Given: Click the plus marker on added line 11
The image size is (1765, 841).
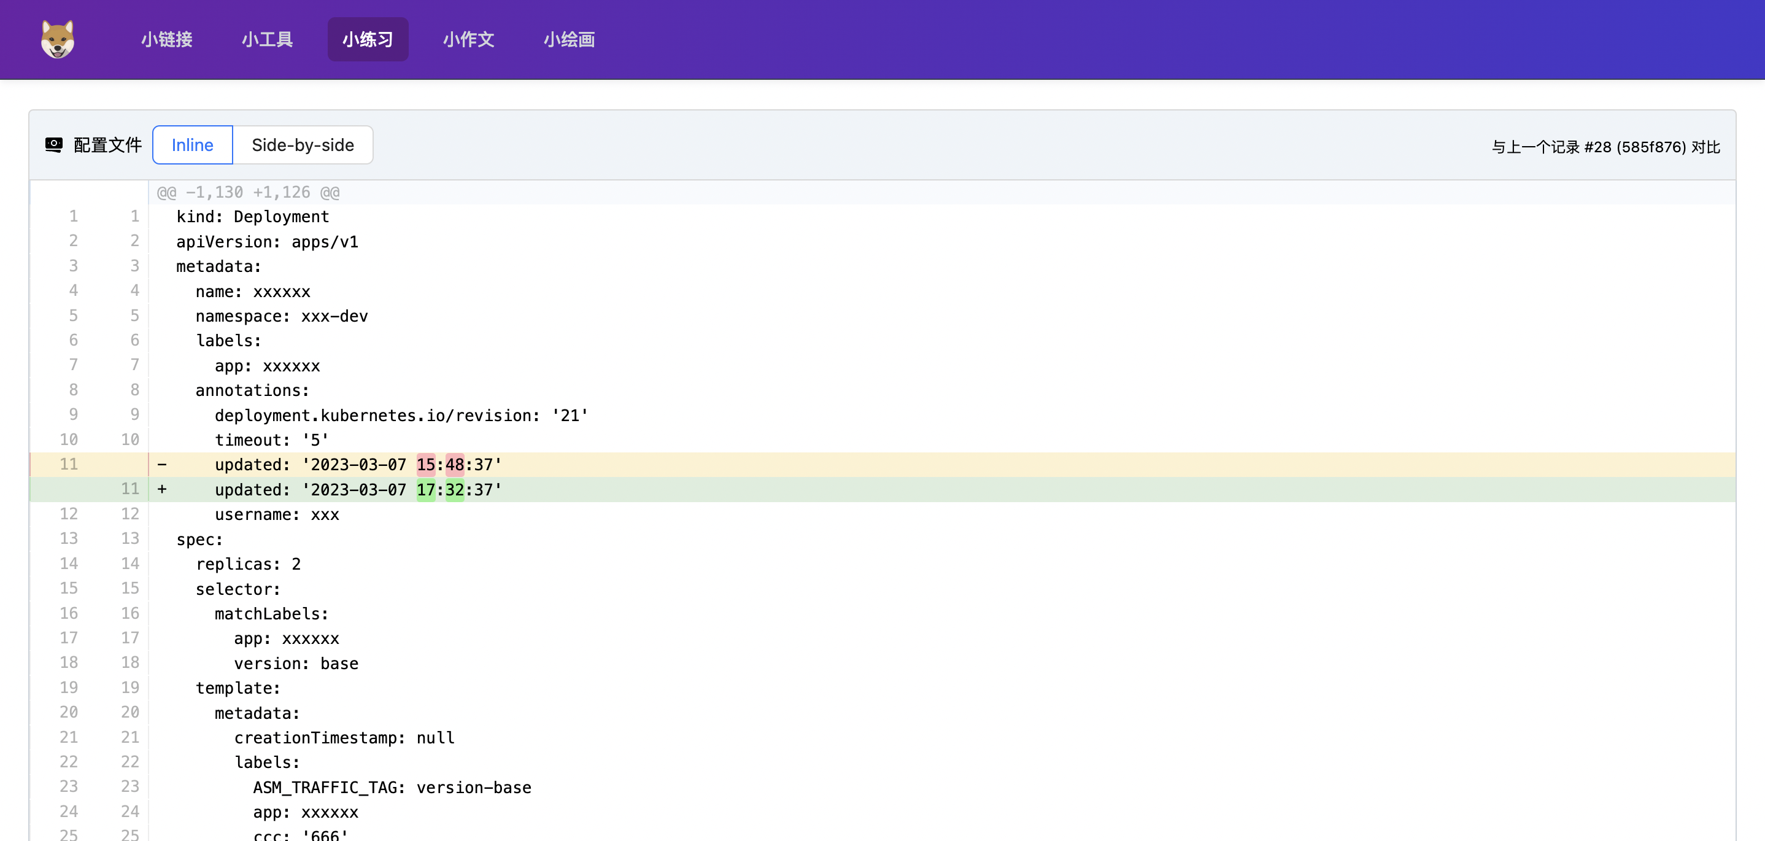Looking at the screenshot, I should [163, 489].
